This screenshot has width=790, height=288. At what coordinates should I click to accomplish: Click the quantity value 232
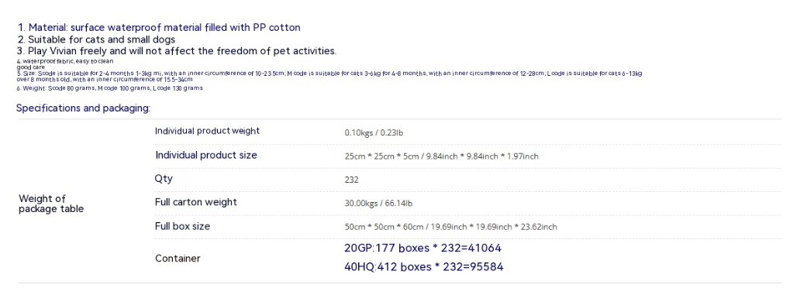click(352, 180)
